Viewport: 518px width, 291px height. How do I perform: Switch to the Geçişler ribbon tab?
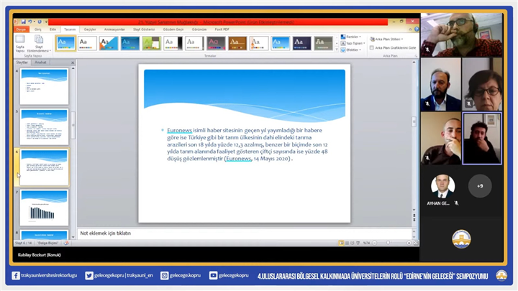(x=90, y=29)
